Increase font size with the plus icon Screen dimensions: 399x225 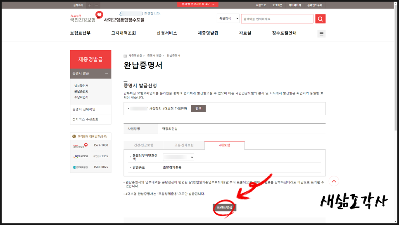point(90,5)
